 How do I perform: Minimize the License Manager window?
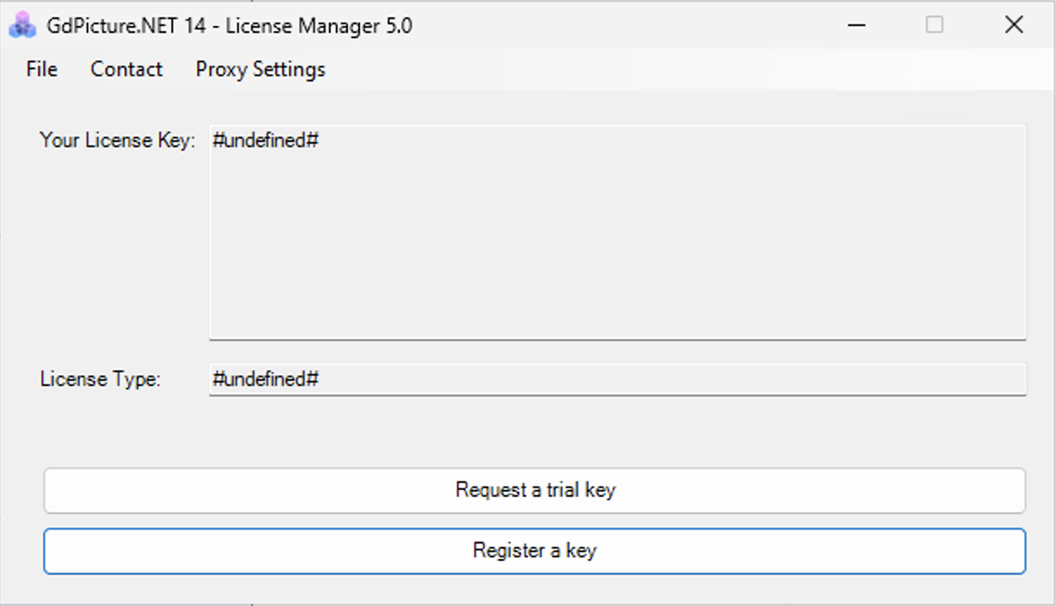pos(855,25)
